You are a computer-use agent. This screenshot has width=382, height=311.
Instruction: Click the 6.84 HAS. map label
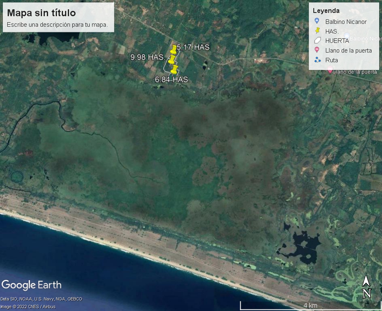[172, 80]
